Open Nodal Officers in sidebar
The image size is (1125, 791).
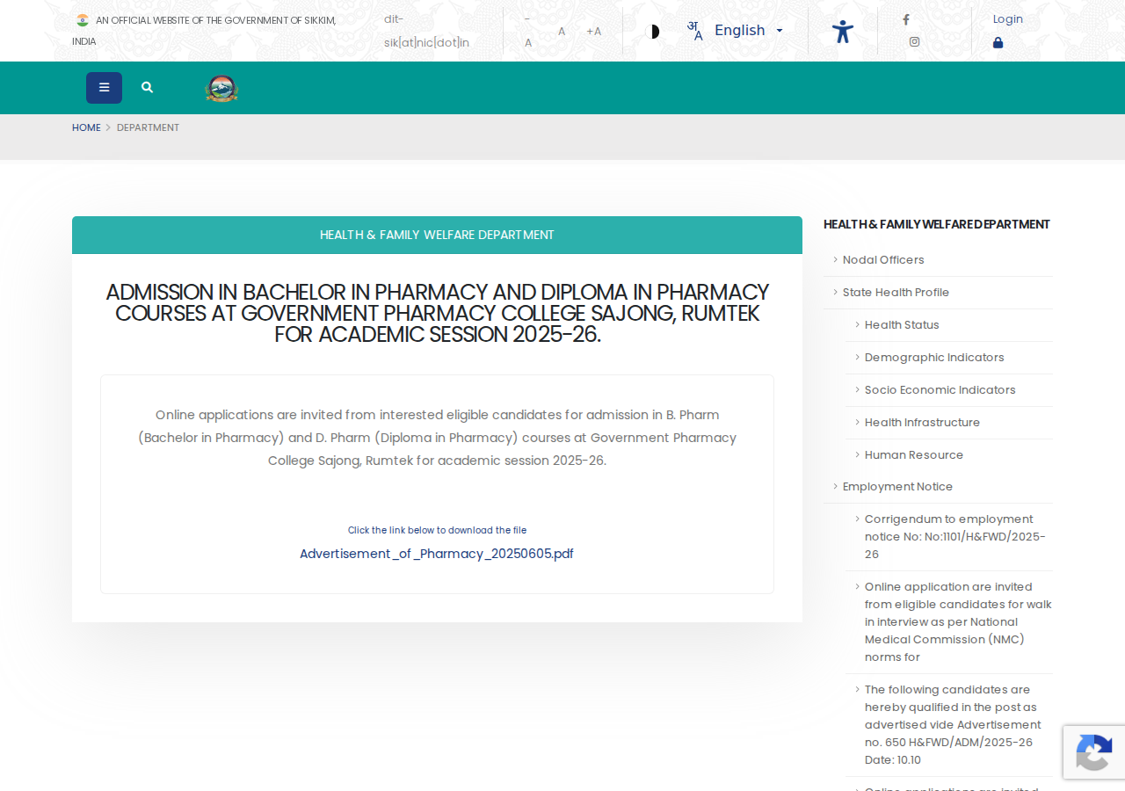(x=883, y=260)
